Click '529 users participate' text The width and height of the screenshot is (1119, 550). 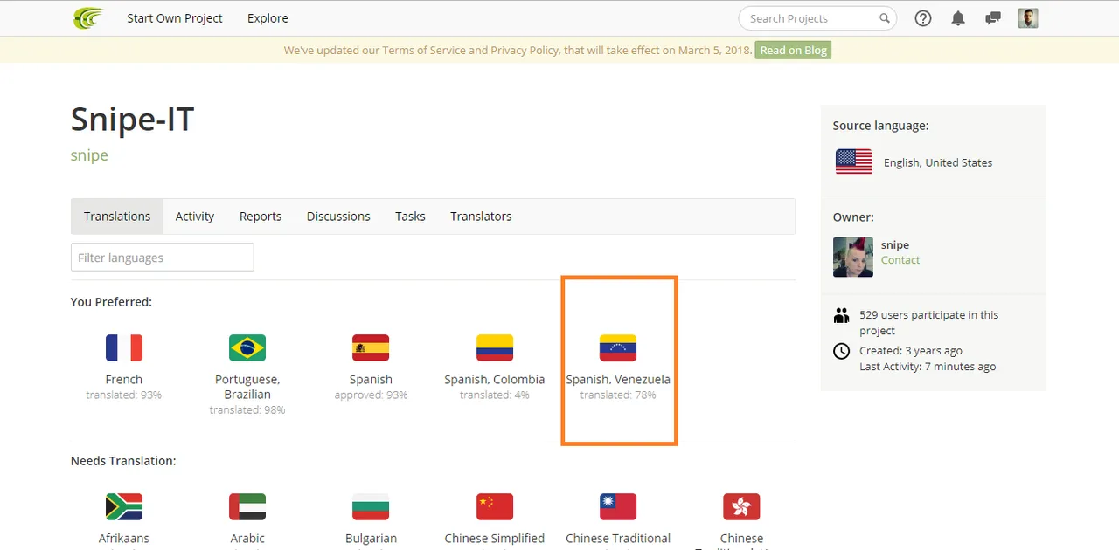pyautogui.click(x=928, y=323)
